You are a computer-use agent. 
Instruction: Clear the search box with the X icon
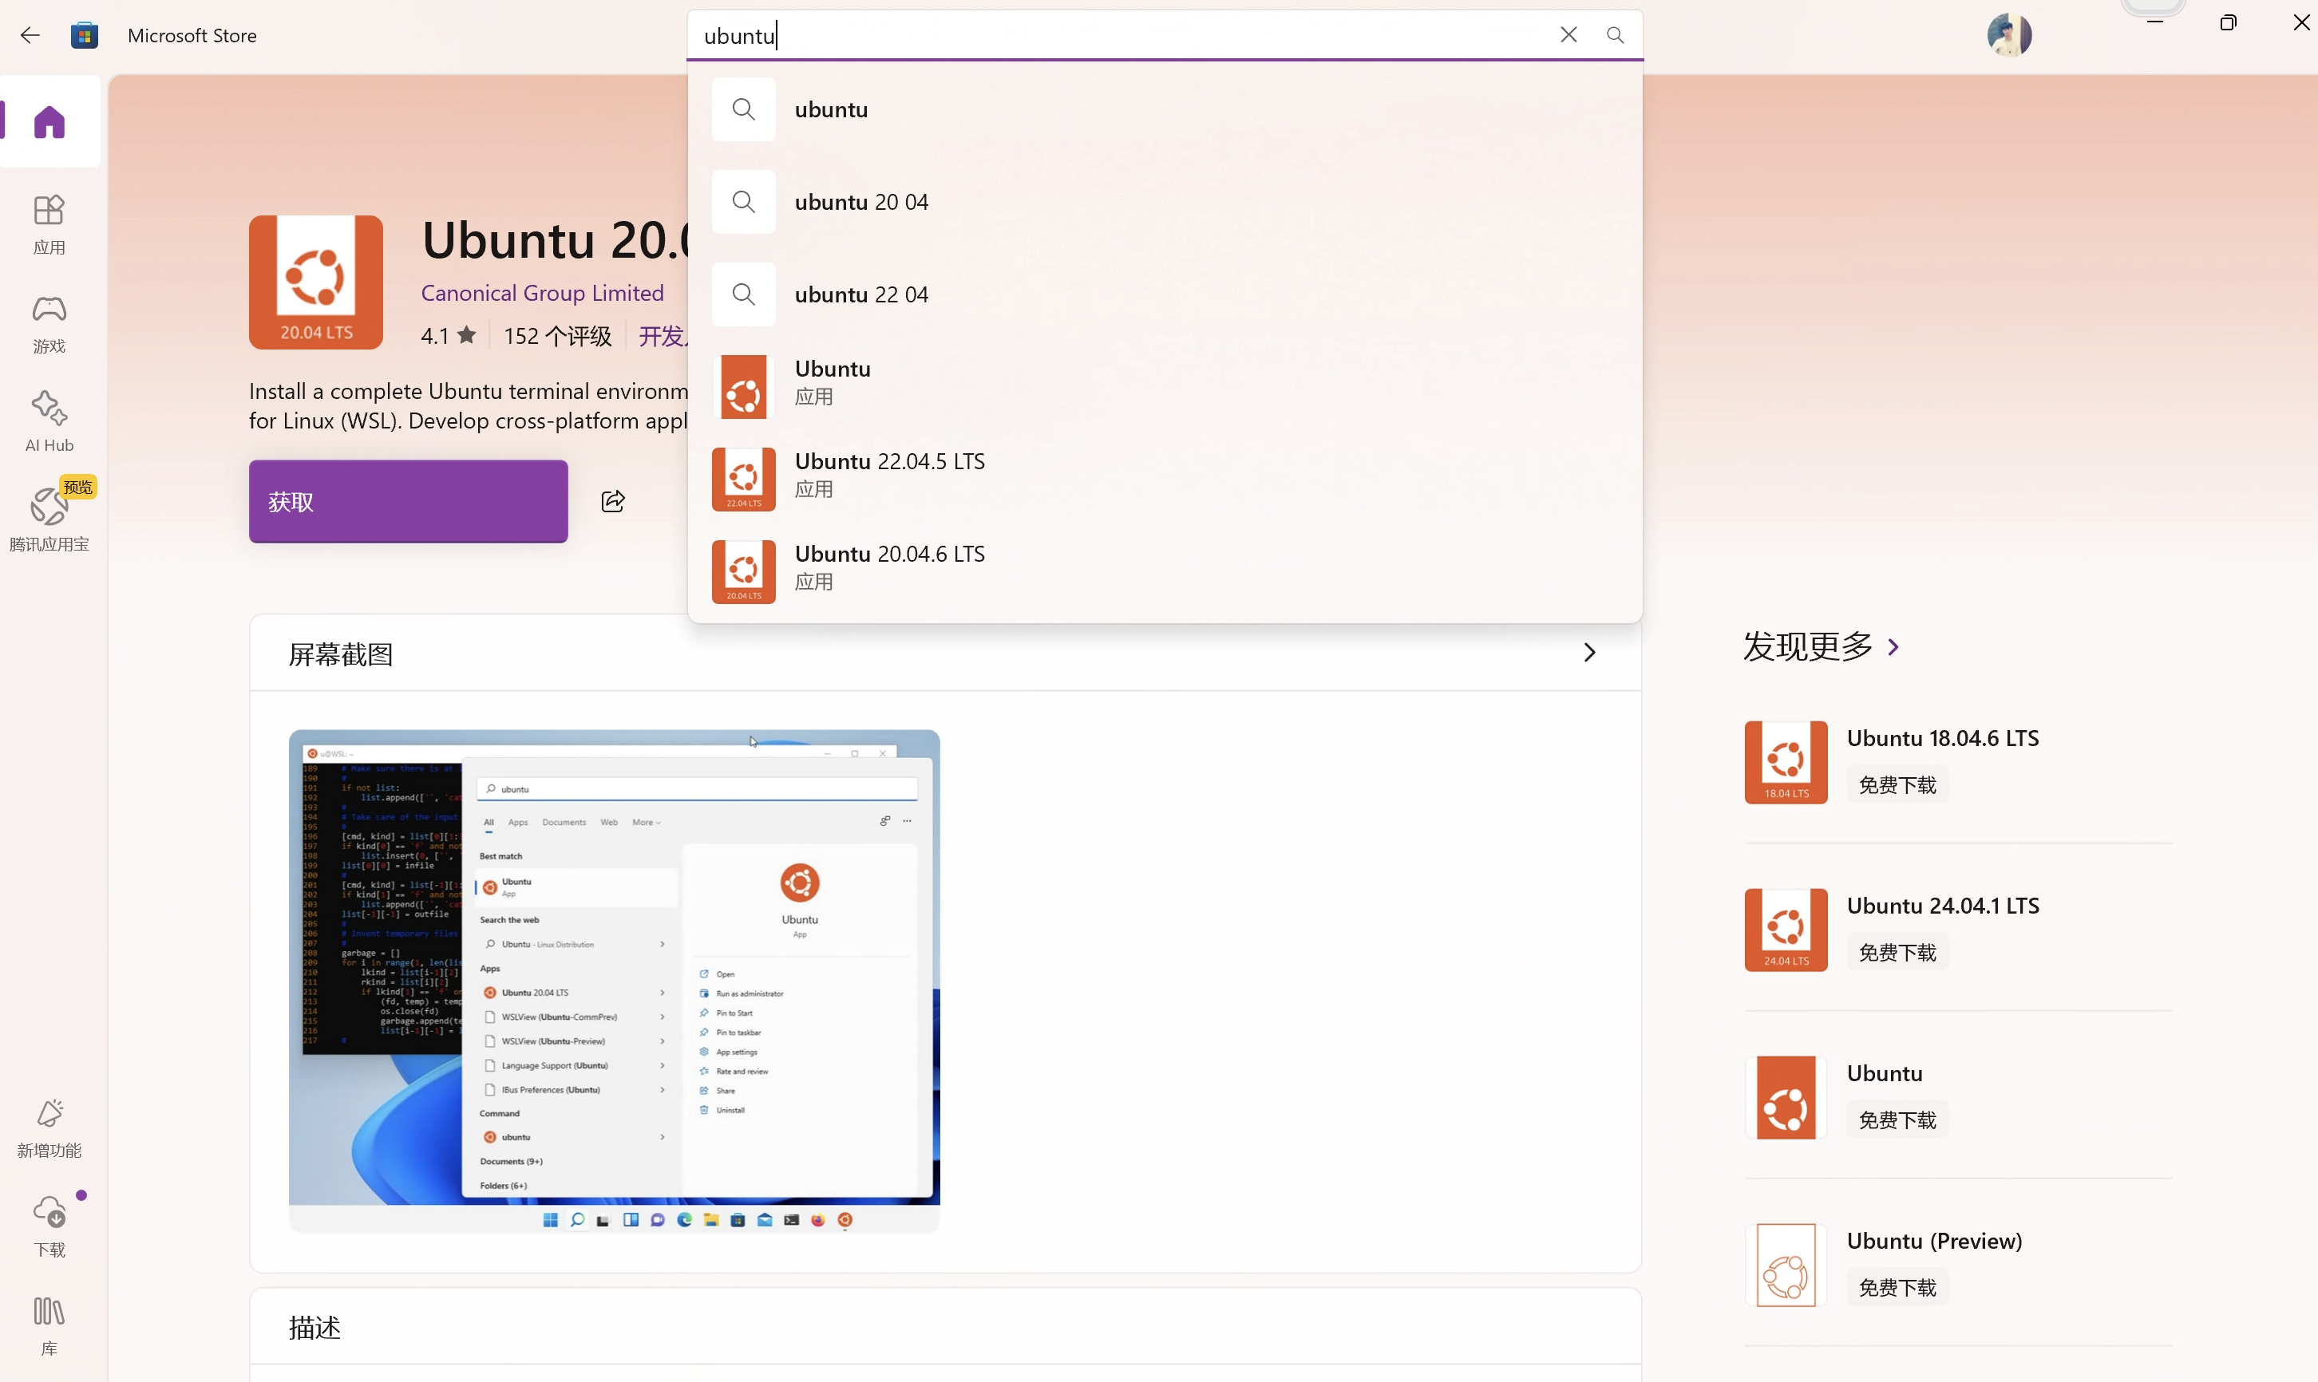tap(1568, 35)
